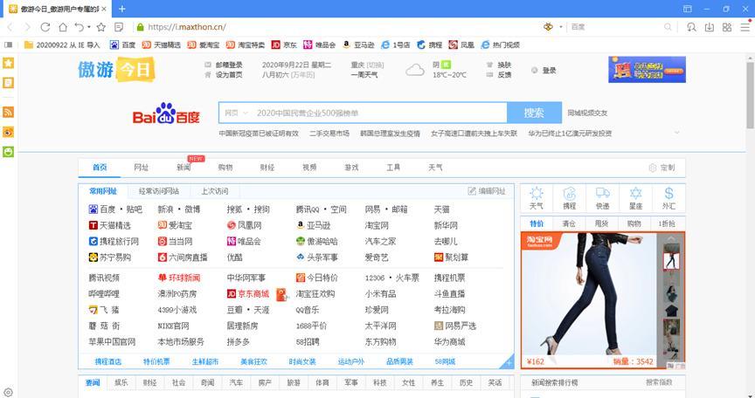Open the green smiley sidebar icon
This screenshot has width=755, height=398.
[x=8, y=152]
